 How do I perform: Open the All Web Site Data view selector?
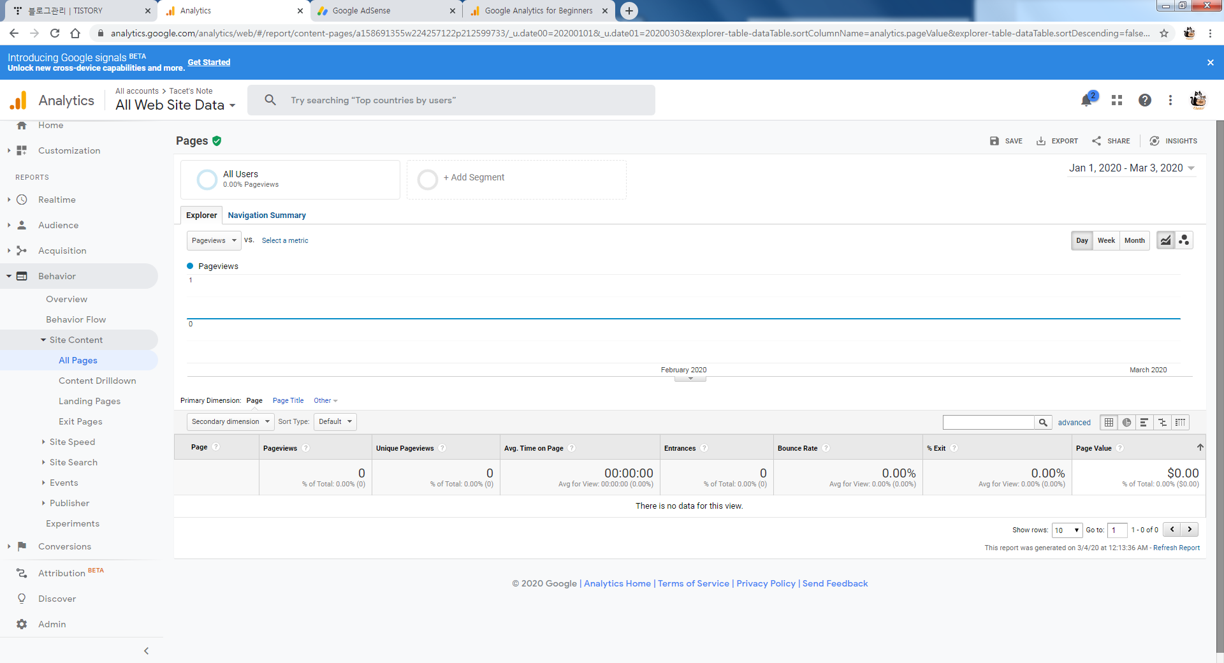tap(175, 105)
